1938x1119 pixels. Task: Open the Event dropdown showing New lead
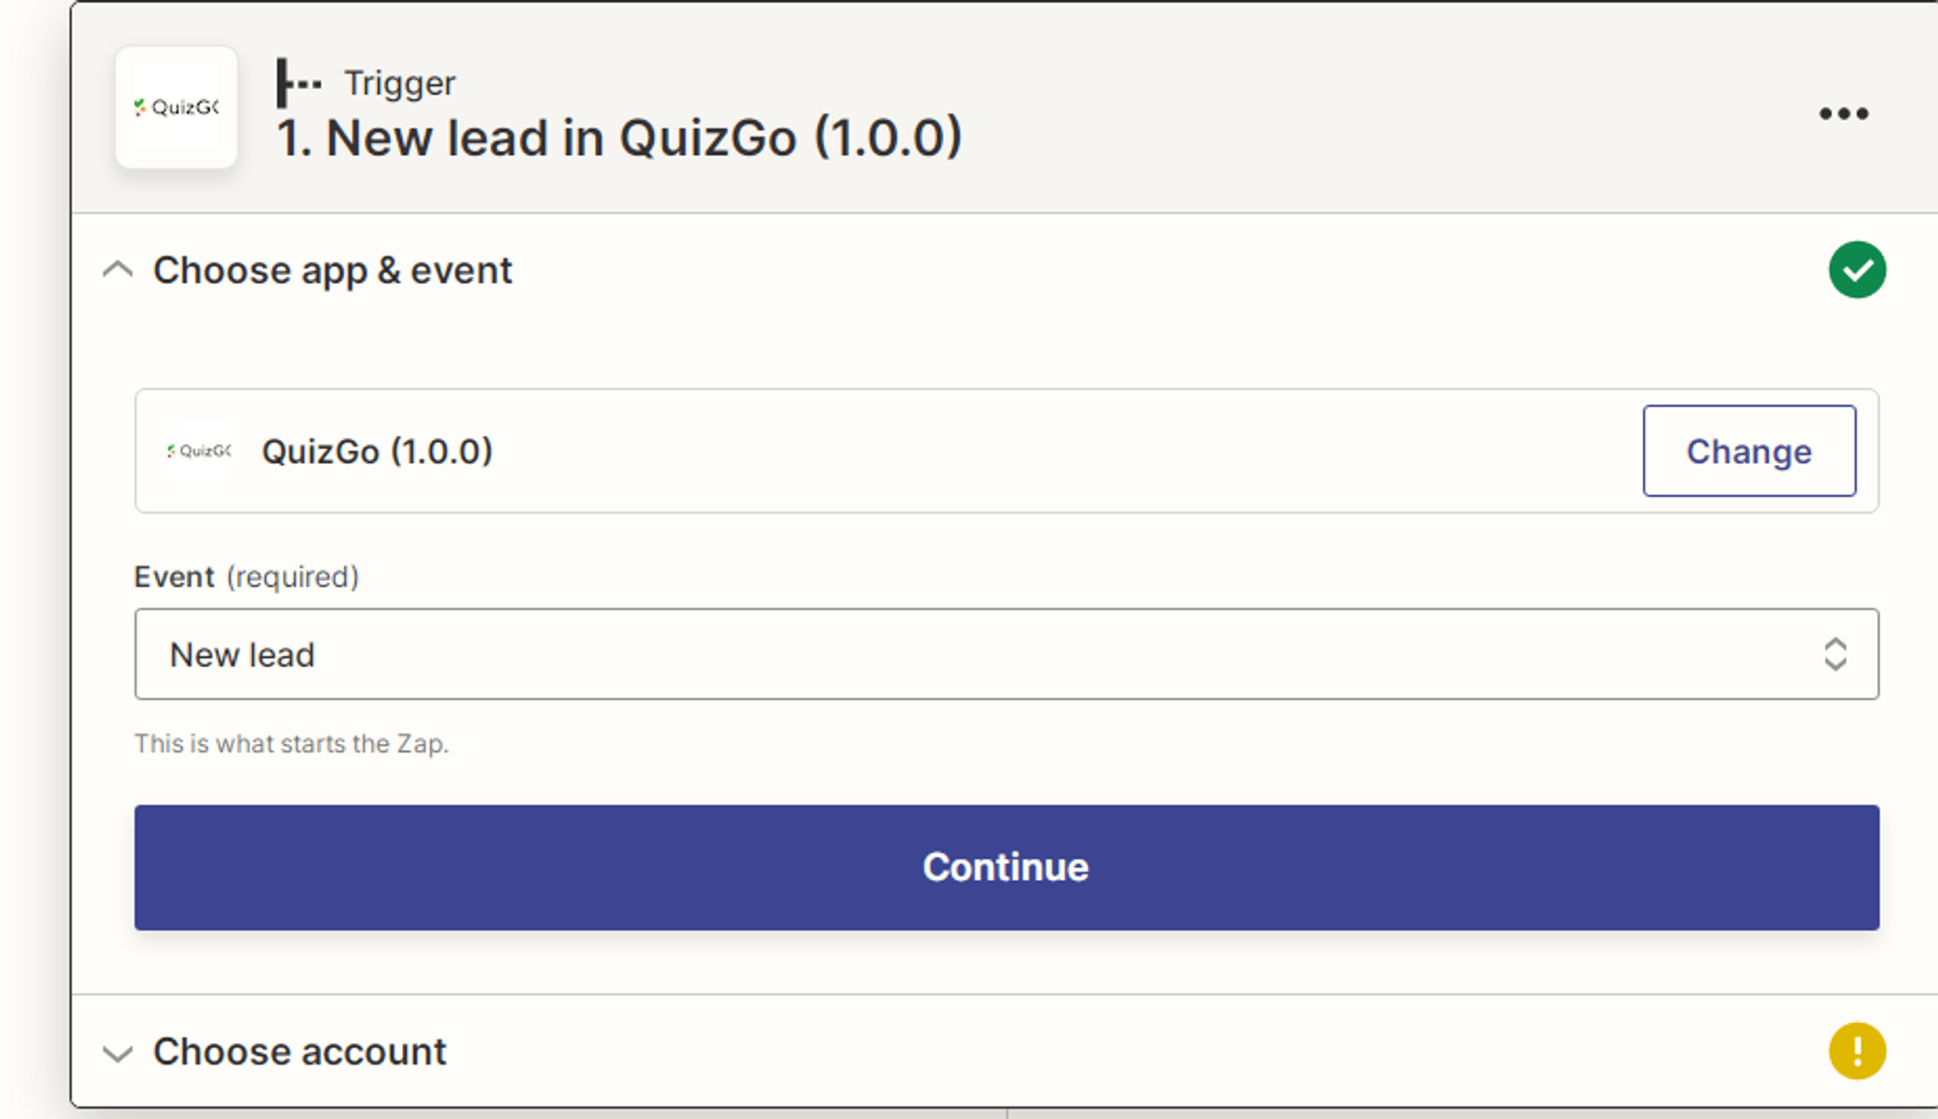pos(1006,654)
